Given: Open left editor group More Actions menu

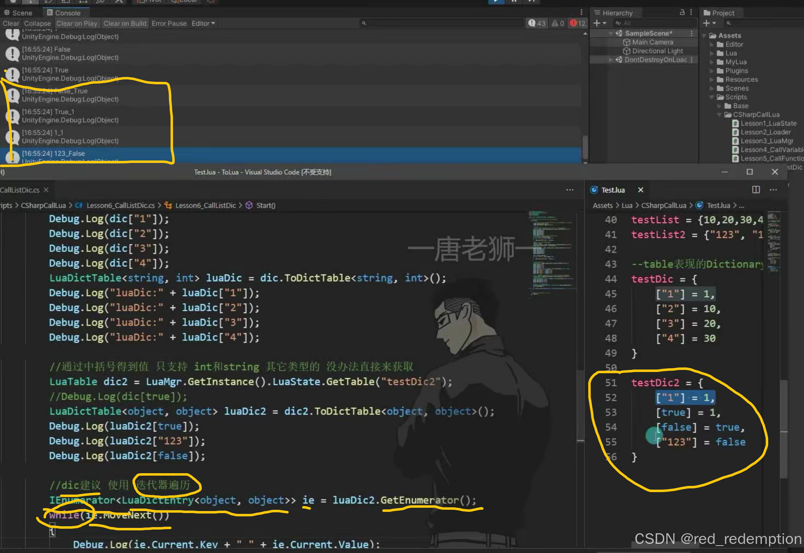Looking at the screenshot, I should coord(570,190).
